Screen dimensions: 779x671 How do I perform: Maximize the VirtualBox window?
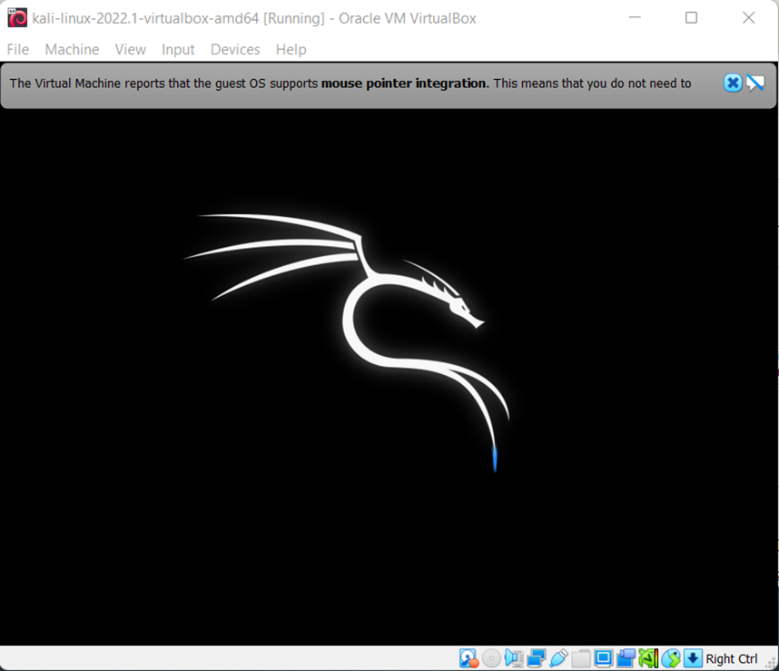[691, 17]
